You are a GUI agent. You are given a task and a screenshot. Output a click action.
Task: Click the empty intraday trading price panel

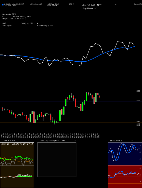pos(57,160)
